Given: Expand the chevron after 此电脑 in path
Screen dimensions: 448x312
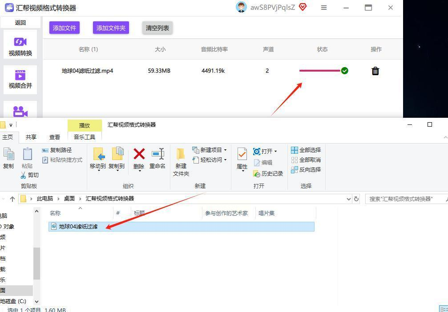Looking at the screenshot, I should click(58, 199).
